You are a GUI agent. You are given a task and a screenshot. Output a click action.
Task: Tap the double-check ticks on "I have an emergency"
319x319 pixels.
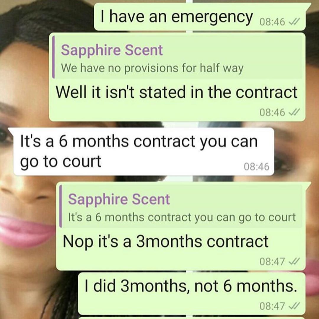(x=294, y=21)
